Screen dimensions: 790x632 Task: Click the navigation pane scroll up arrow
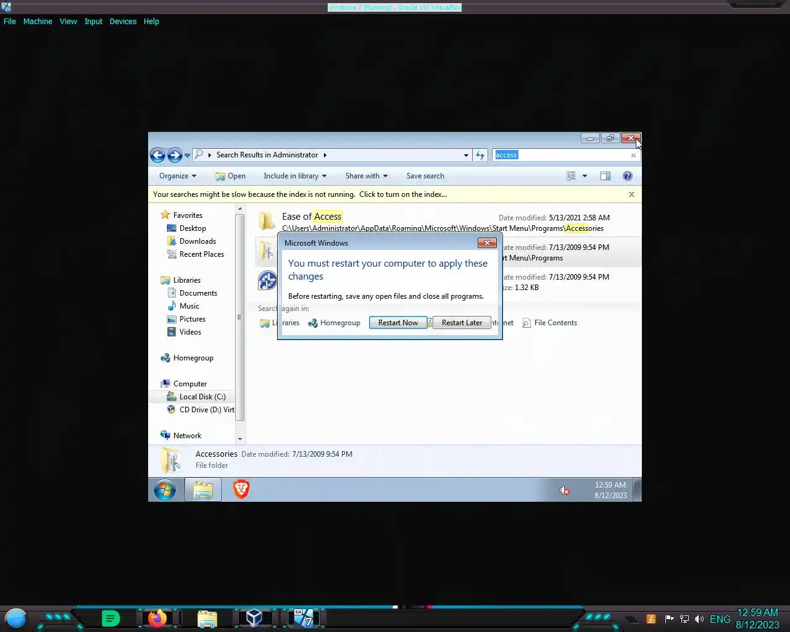pyautogui.click(x=240, y=209)
